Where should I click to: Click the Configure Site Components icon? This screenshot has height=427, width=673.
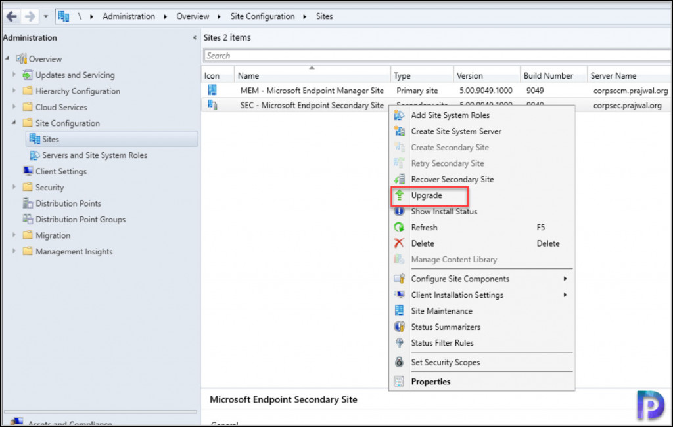399,279
